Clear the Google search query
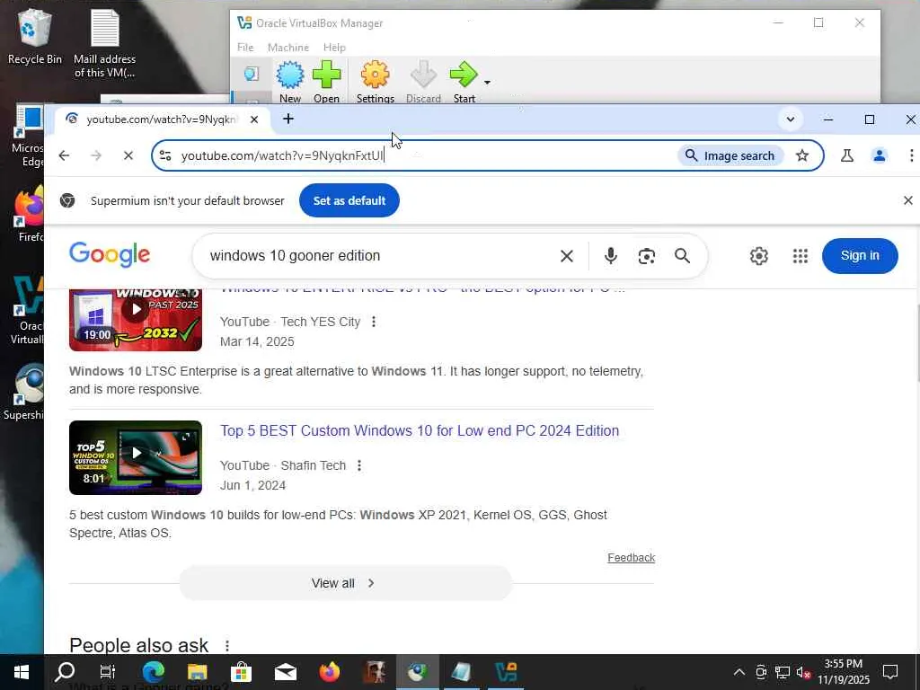This screenshot has height=690, width=920. click(x=566, y=256)
